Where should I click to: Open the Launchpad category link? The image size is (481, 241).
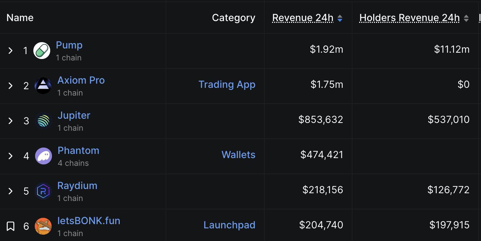(x=229, y=225)
